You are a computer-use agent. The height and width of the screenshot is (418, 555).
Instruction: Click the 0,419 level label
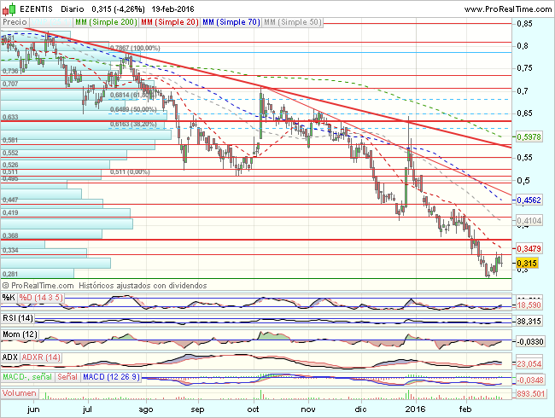10,212
